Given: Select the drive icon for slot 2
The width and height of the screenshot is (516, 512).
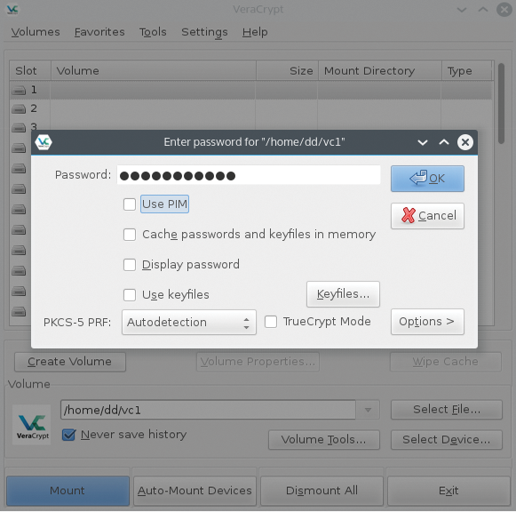Looking at the screenshot, I should click(x=19, y=108).
